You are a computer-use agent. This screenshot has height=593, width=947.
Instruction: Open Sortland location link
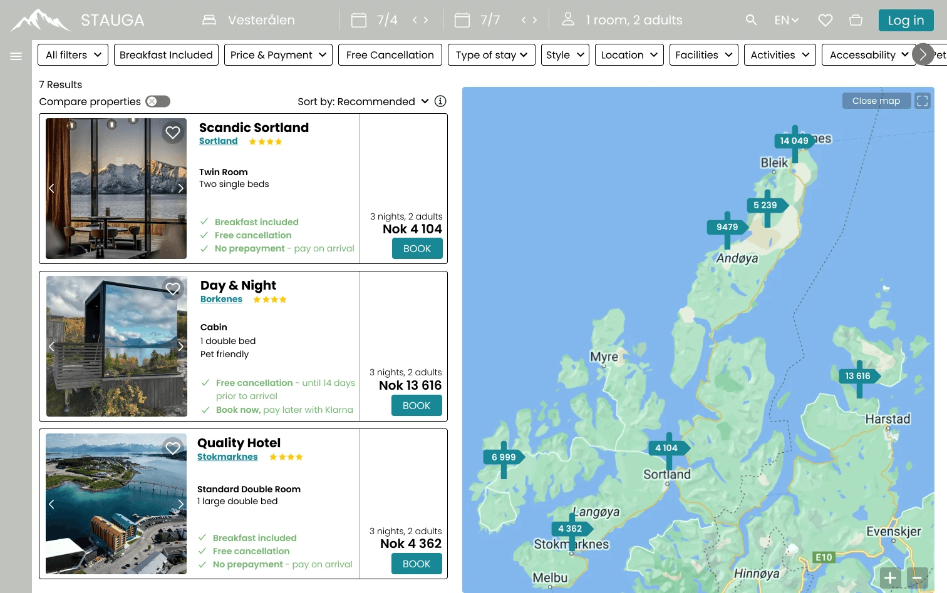(219, 141)
